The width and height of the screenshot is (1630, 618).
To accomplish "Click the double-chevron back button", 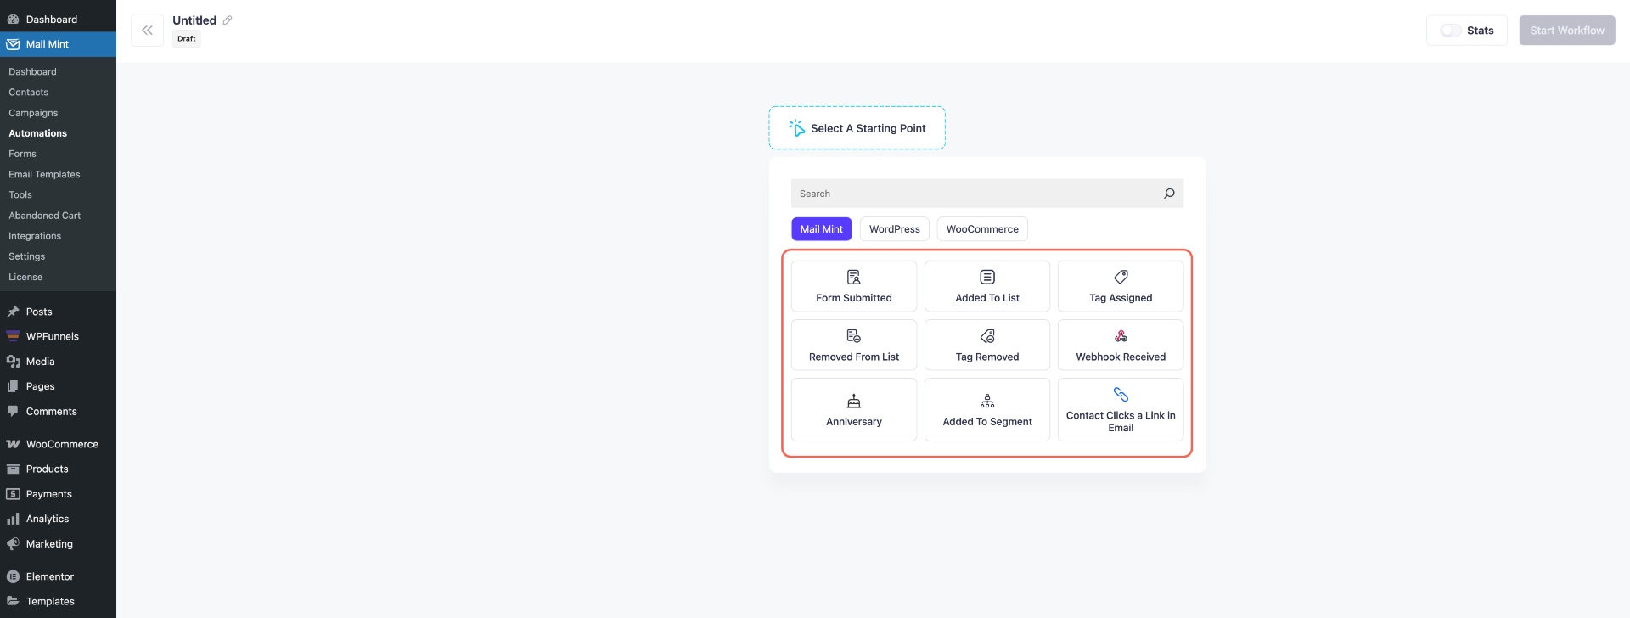I will tap(147, 31).
